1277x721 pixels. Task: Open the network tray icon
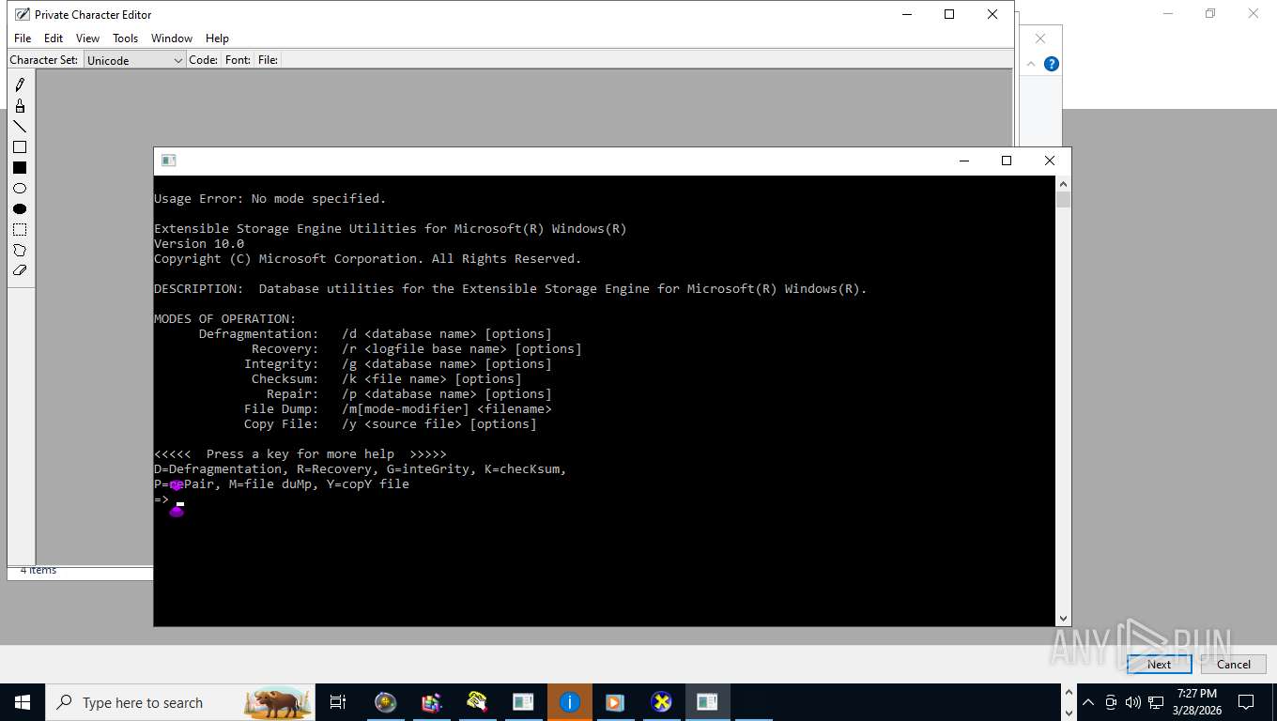coord(1155,702)
